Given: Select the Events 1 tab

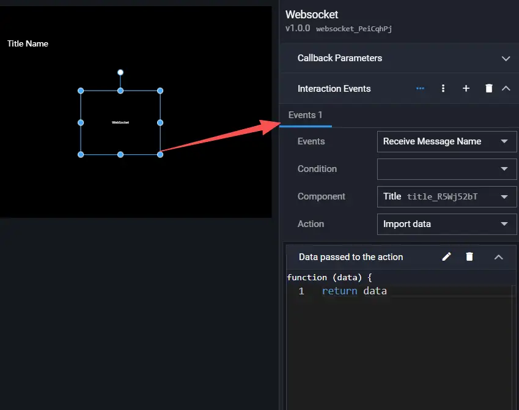Looking at the screenshot, I should click(x=305, y=115).
